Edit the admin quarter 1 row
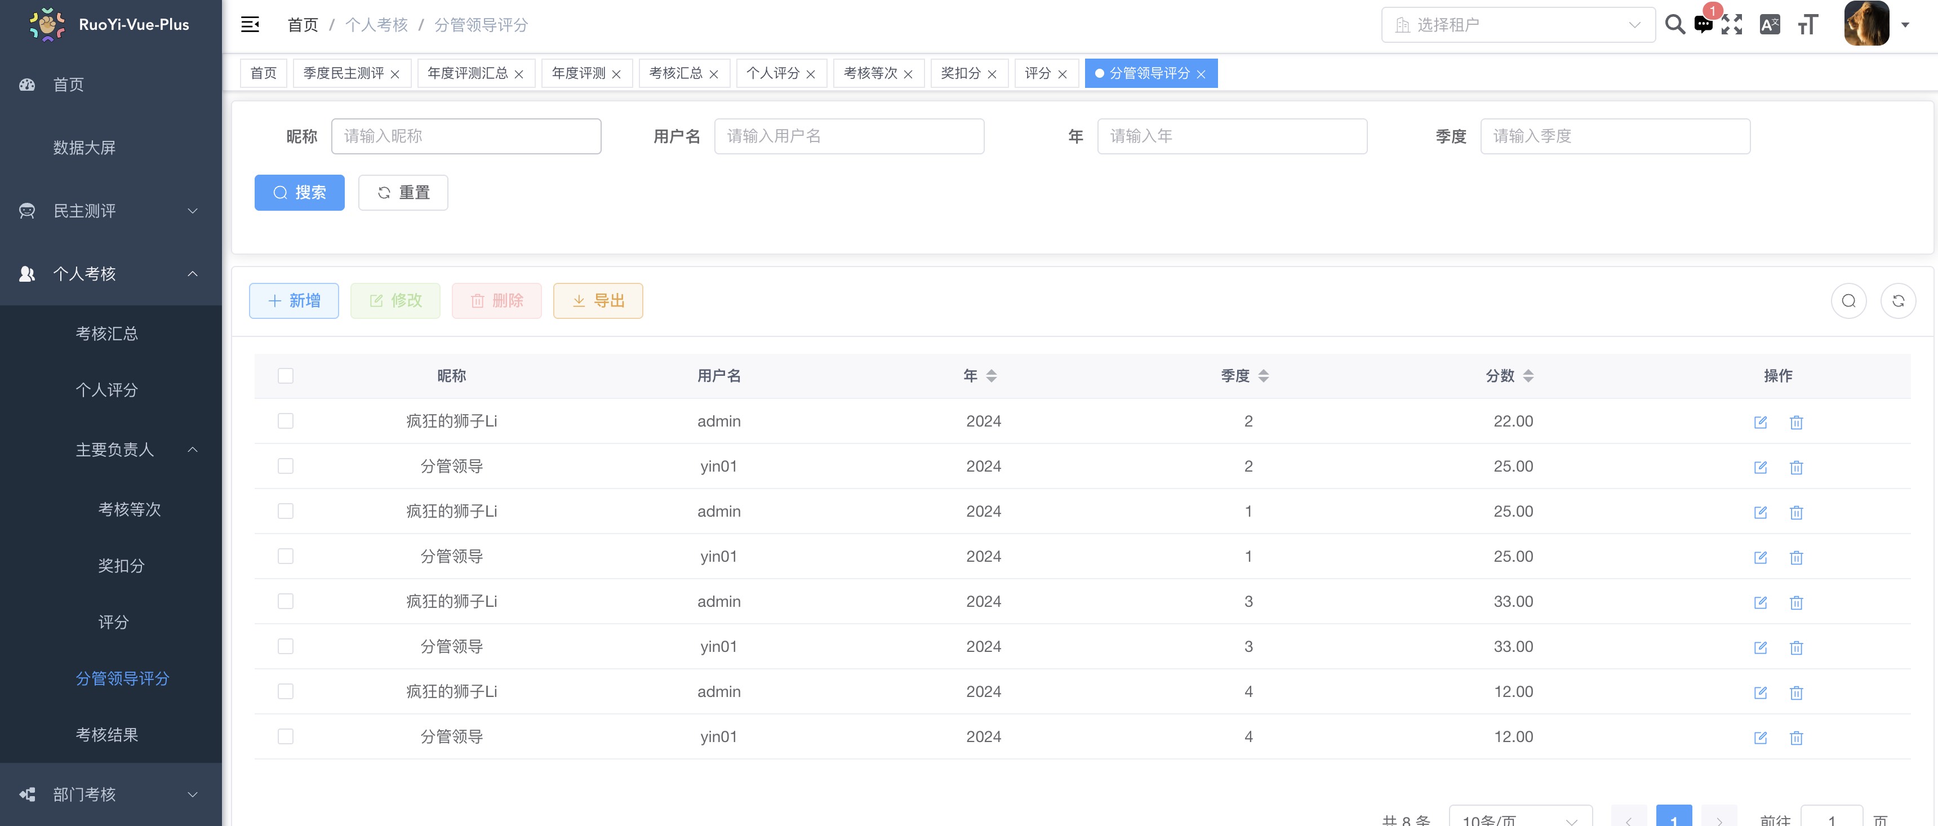This screenshot has height=826, width=1938. [x=1761, y=512]
